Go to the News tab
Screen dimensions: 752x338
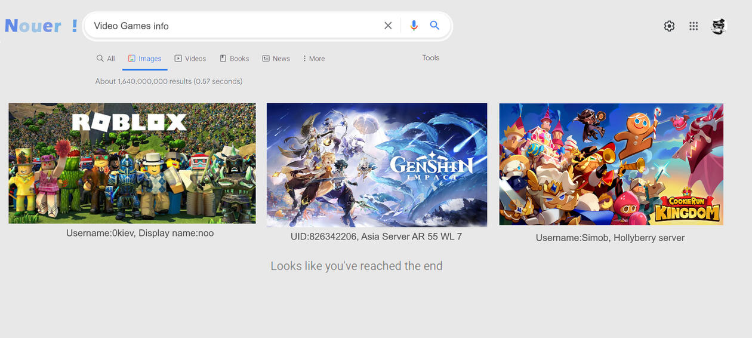coord(276,59)
